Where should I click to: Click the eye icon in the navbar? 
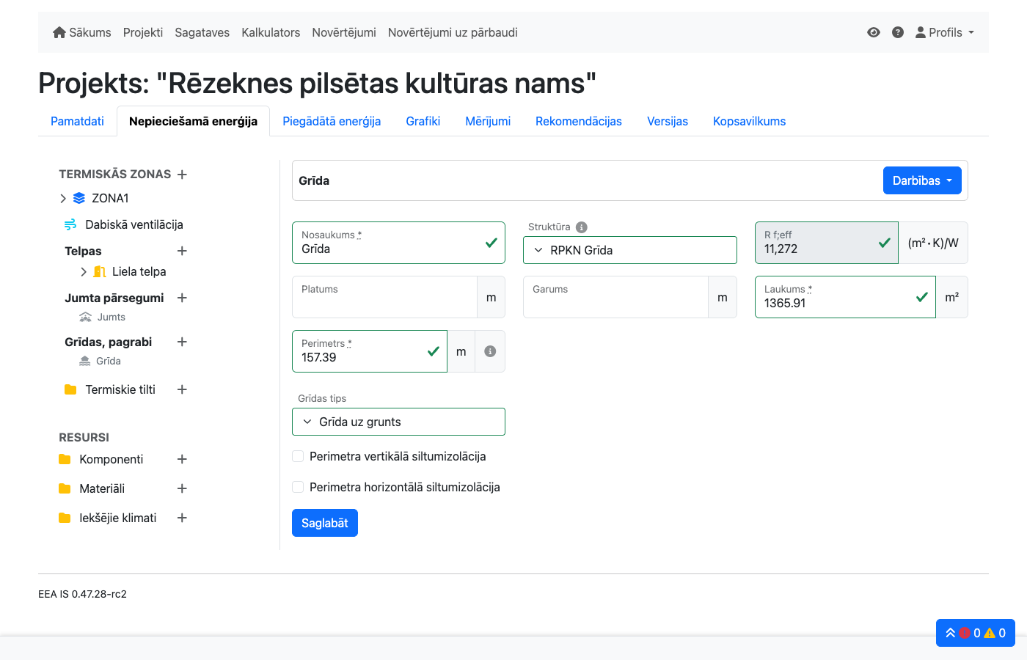873,32
